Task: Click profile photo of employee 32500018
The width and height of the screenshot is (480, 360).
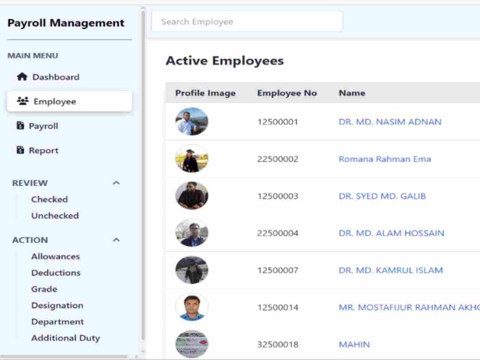Action: point(192,344)
